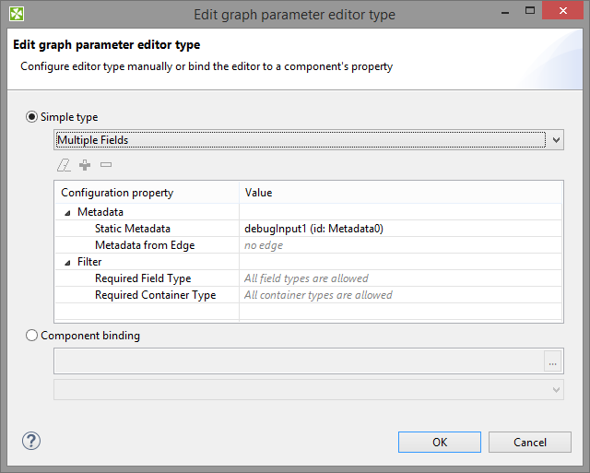Screen dimensions: 590x473
Task: Click the plus add icon
Action: coord(85,165)
